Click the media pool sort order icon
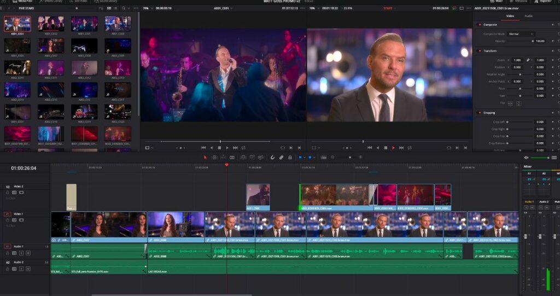The width and height of the screenshot is (560, 296). tap(101, 8)
